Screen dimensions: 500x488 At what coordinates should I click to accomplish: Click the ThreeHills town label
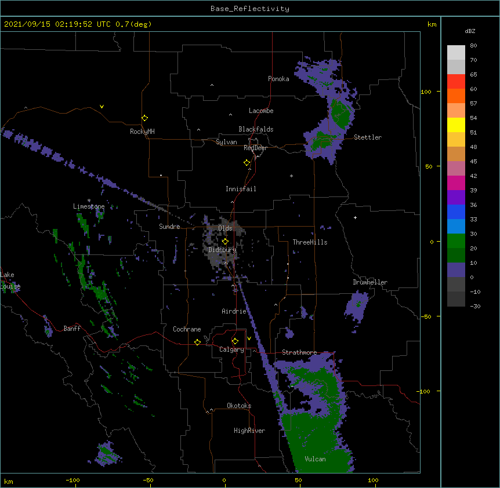tap(310, 242)
